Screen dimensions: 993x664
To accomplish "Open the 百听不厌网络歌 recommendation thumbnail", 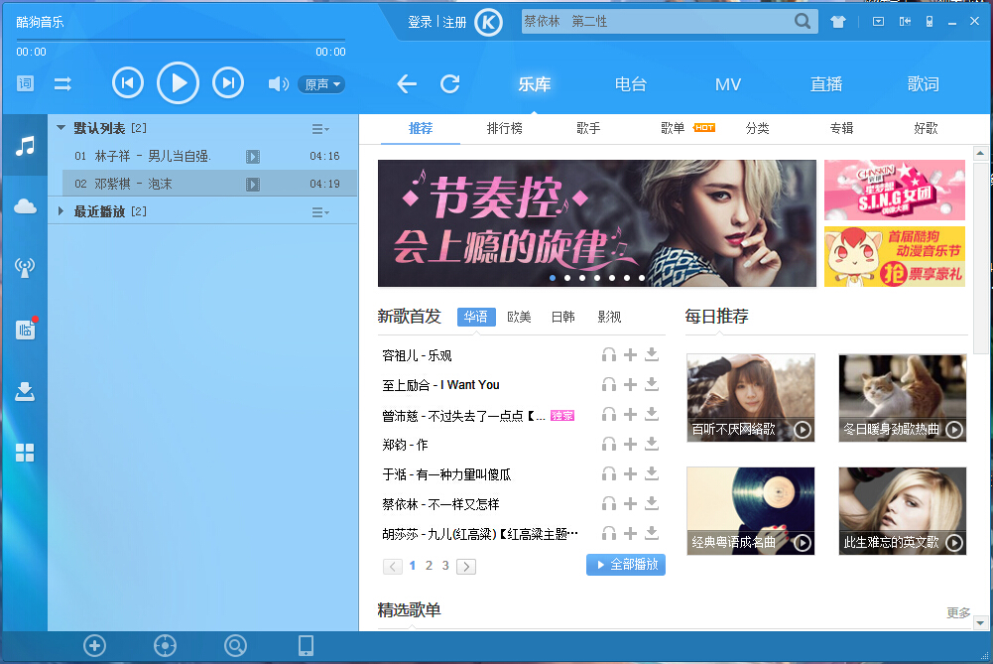I will pos(750,398).
